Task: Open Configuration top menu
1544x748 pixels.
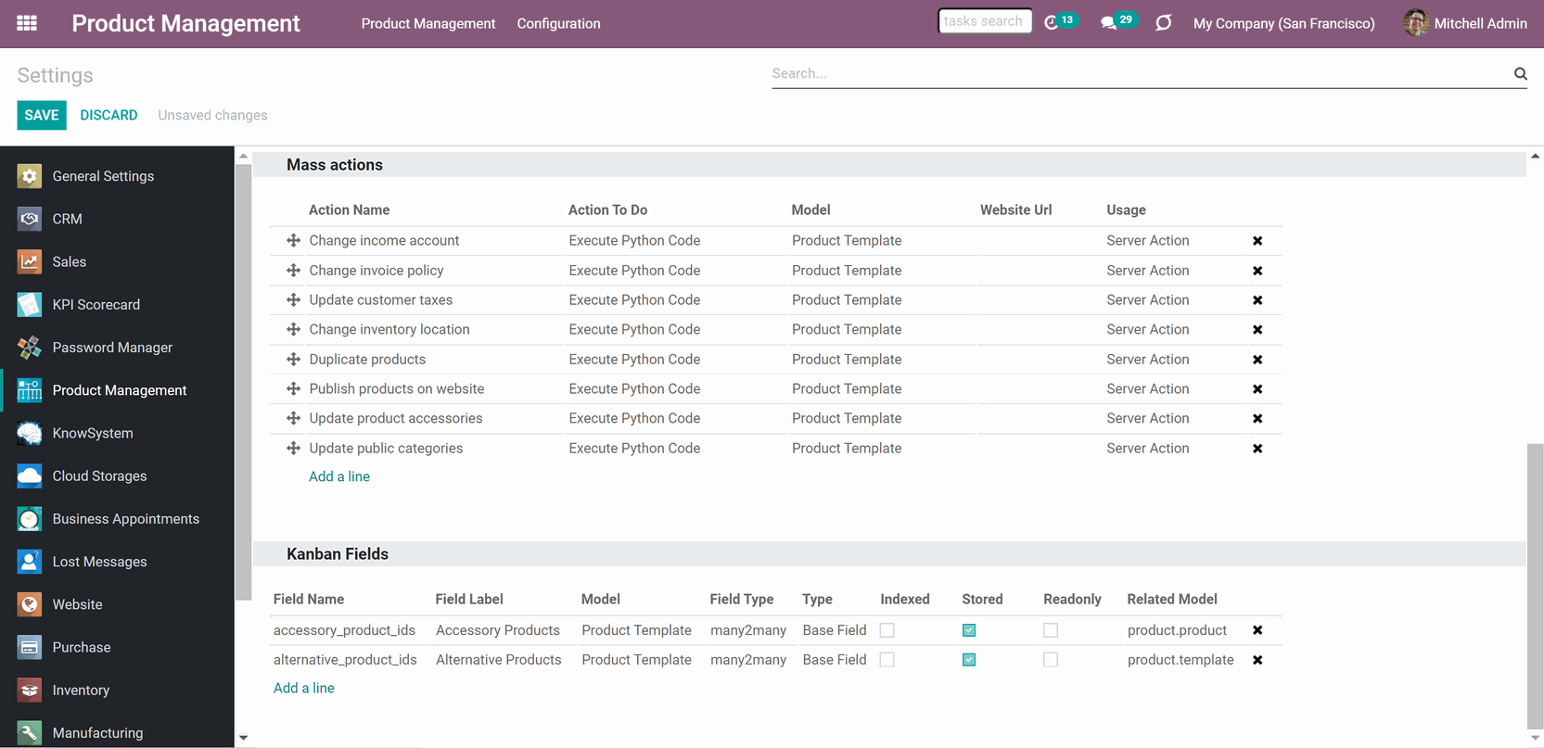Action: [558, 23]
